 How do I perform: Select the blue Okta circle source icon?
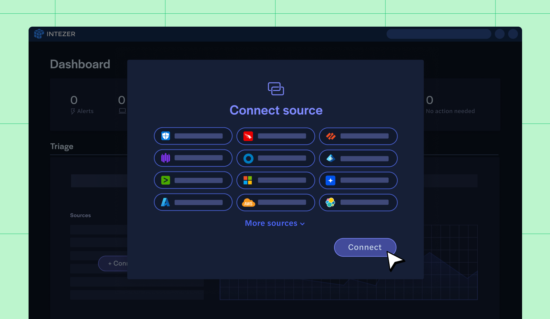click(x=248, y=158)
